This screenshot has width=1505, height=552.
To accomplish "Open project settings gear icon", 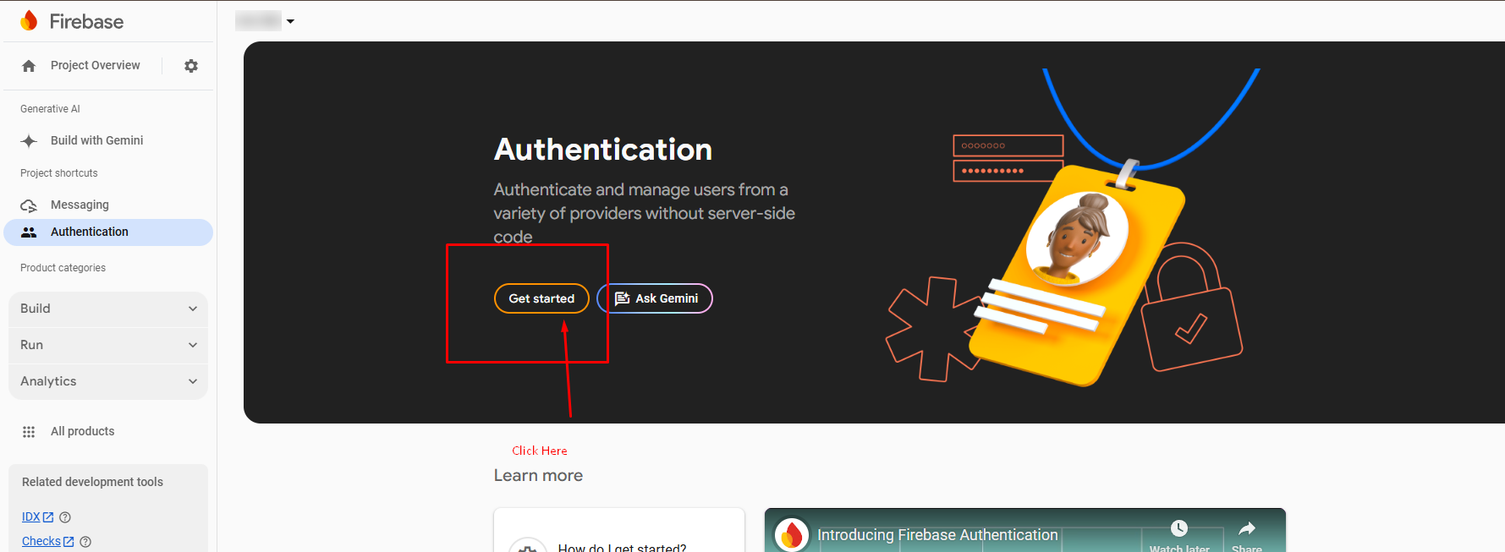I will pos(191,66).
